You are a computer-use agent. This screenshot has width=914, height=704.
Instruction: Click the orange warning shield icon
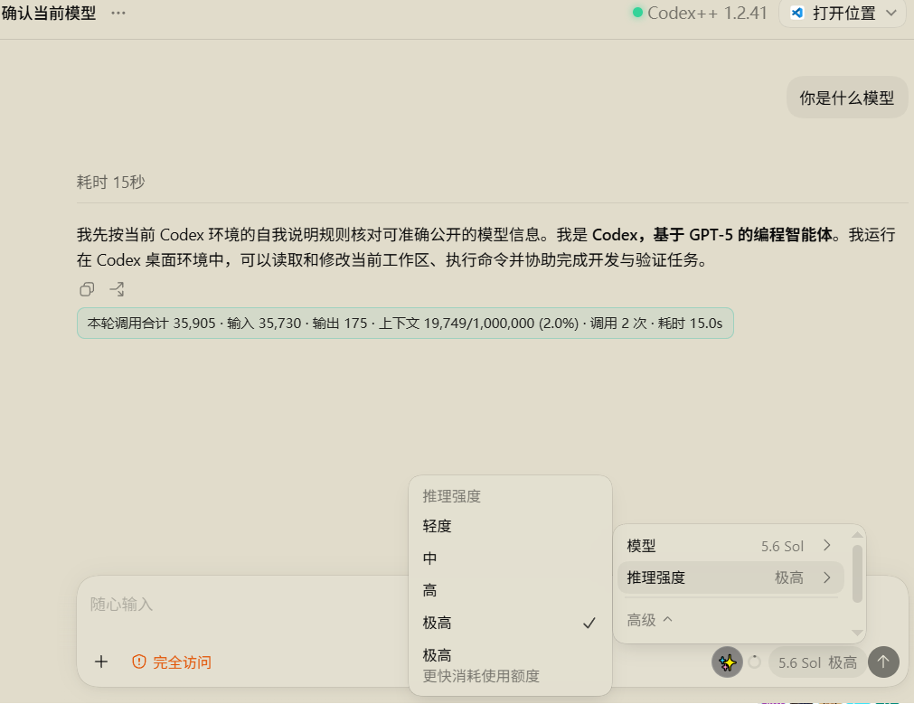[138, 662]
